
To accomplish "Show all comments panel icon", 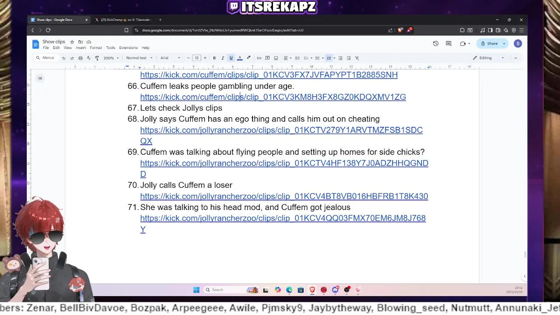I will [448, 43].
